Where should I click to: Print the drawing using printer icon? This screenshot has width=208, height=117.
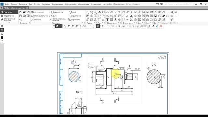tap(20, 16)
